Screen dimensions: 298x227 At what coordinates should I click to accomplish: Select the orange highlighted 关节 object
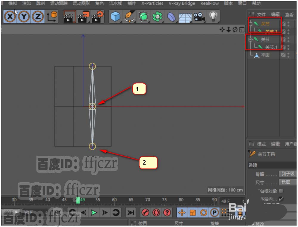(265, 24)
